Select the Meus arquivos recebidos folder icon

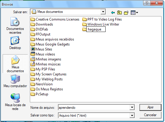coord(33,39)
